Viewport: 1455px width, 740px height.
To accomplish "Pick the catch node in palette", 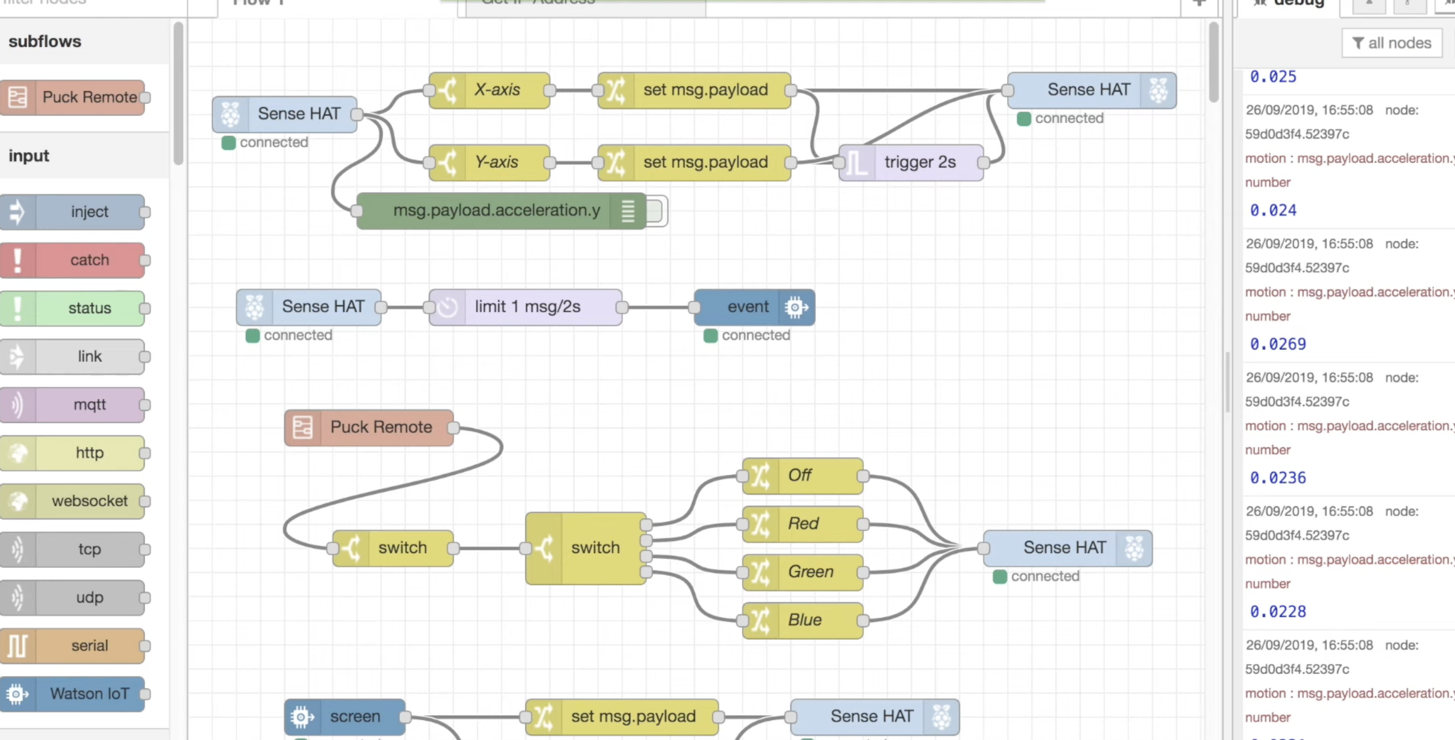I will [x=72, y=260].
